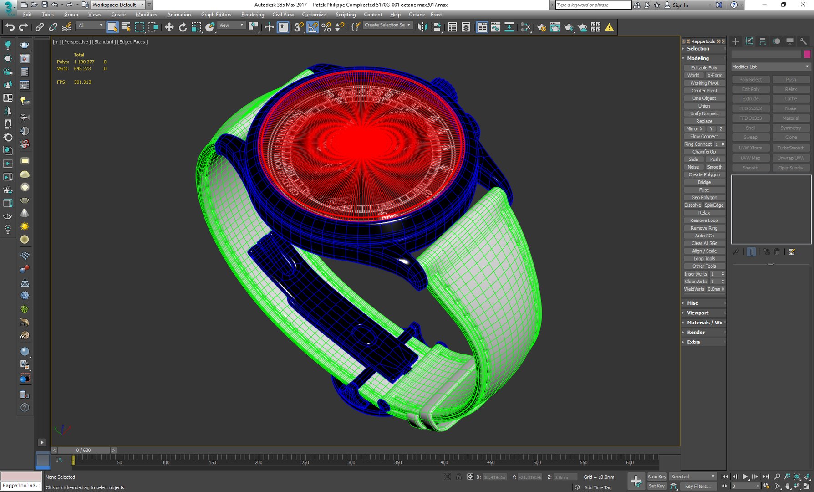This screenshot has width=814, height=492.
Task: Activate the Select and Link chain icon
Action: coord(40,27)
